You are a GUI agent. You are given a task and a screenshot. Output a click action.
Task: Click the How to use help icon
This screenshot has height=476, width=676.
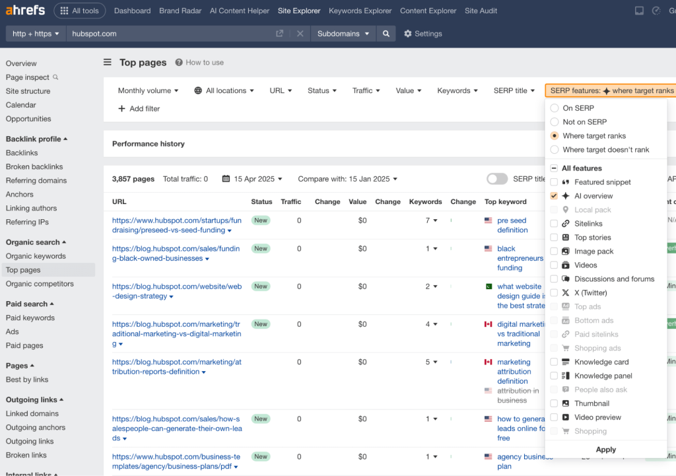[178, 63]
